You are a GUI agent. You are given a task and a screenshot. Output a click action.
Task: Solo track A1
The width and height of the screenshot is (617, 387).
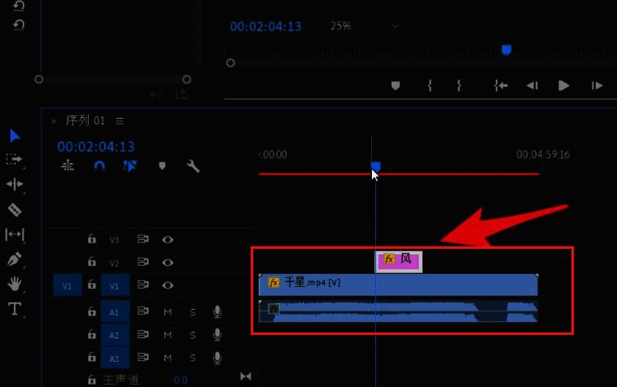pyautogui.click(x=193, y=312)
